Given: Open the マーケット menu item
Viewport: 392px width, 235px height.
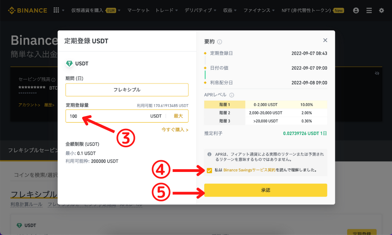Looking at the screenshot, I should tap(138, 11).
